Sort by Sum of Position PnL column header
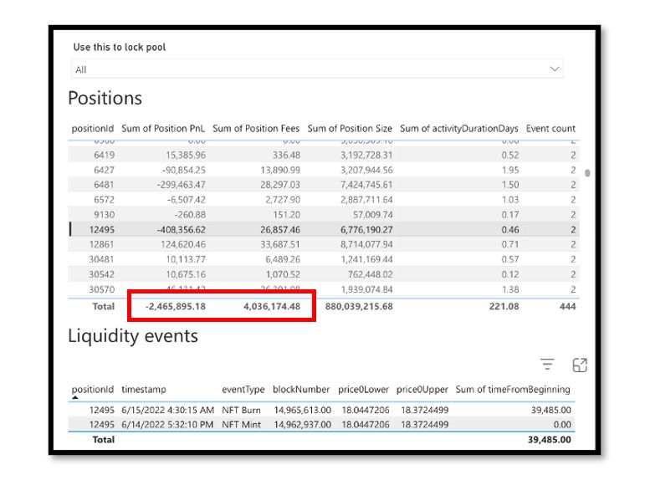645x485 pixels. 163,129
